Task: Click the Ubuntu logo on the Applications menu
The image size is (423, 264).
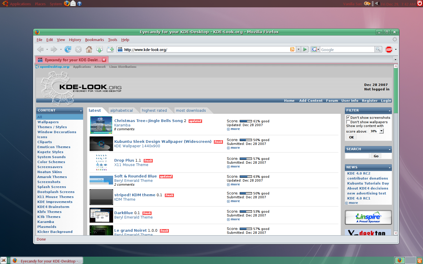Action: [5, 4]
